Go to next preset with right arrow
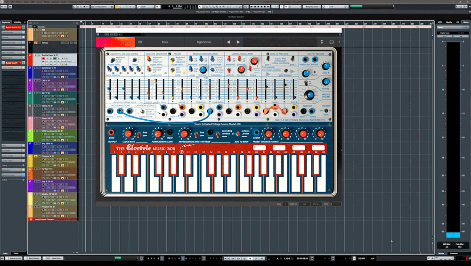The width and height of the screenshot is (471, 266). 238,42
